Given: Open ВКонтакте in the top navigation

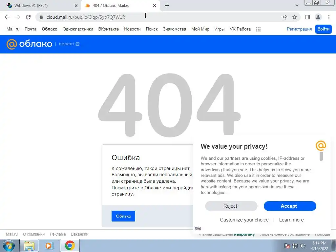Looking at the screenshot, I should click(108, 29).
